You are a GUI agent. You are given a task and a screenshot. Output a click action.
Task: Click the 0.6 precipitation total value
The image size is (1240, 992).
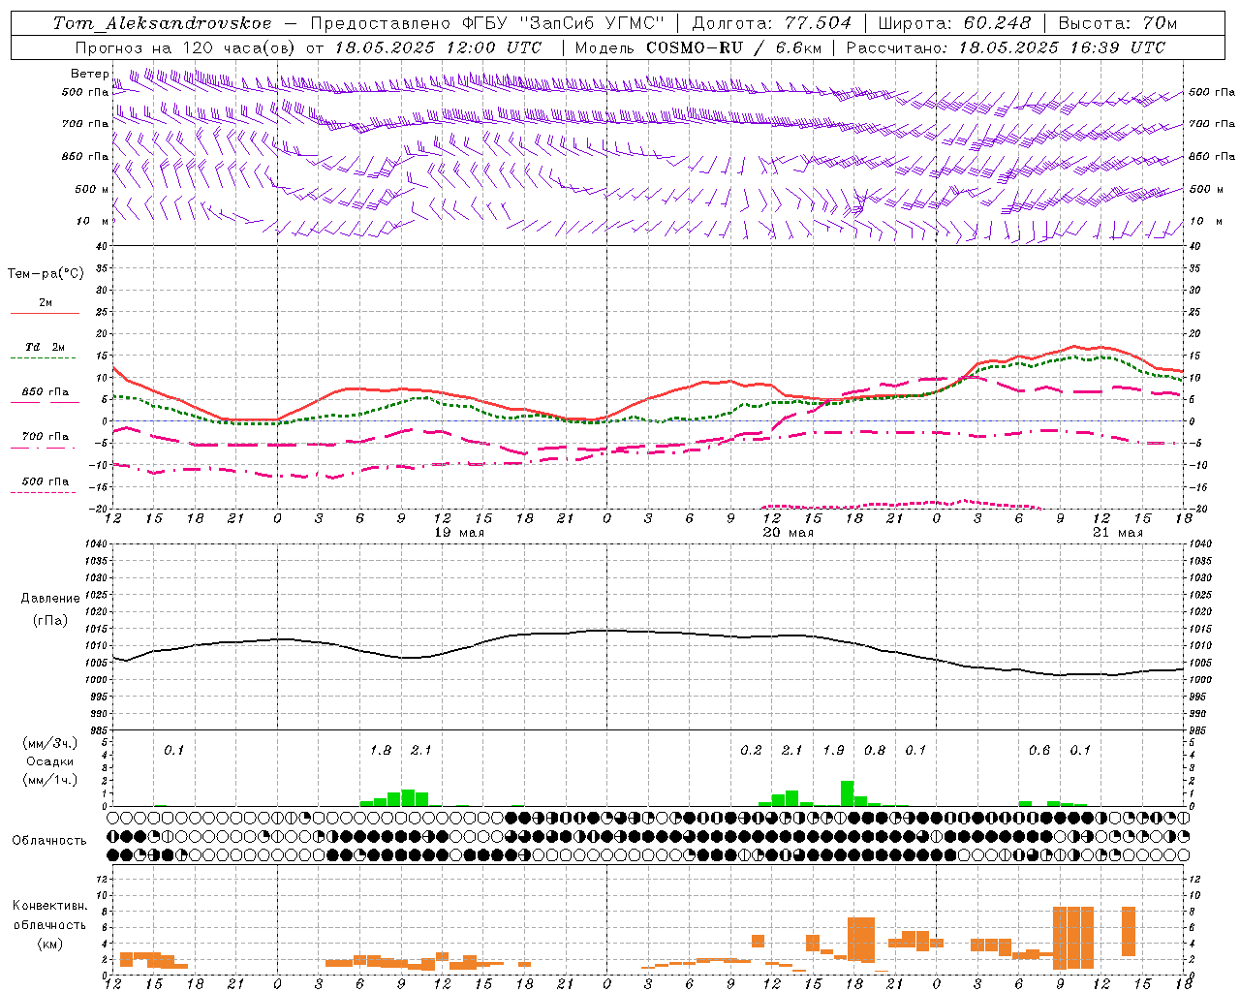click(x=1039, y=750)
